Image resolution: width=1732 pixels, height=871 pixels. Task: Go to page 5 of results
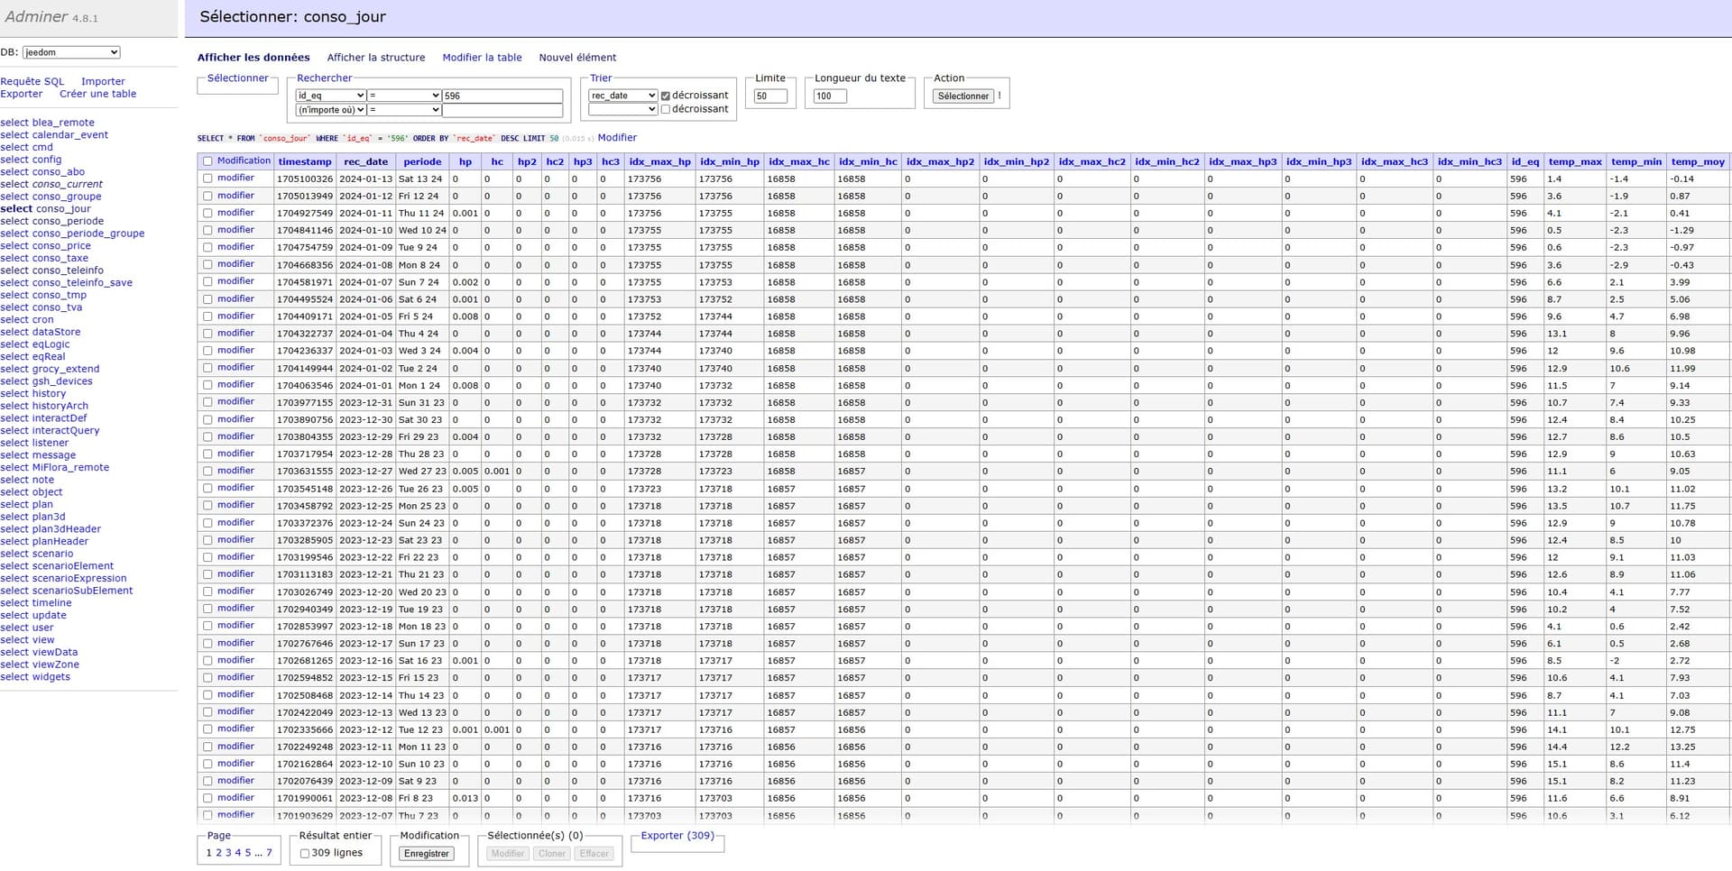tap(248, 853)
